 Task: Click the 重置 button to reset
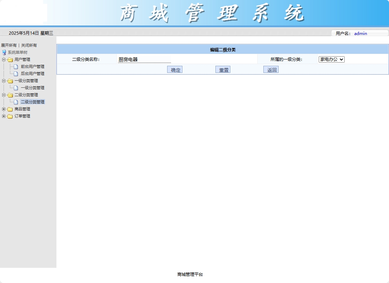point(223,69)
